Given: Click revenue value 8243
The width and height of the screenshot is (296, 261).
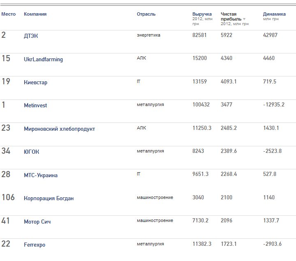Looking at the screenshot, I should [198, 151].
